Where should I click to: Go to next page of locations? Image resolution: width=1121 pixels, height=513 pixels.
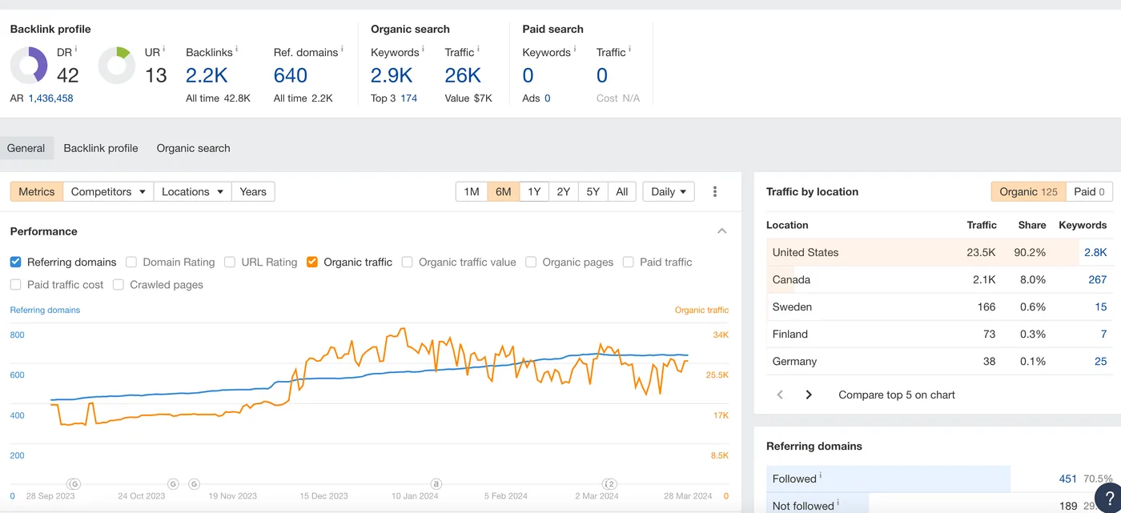[x=809, y=395]
